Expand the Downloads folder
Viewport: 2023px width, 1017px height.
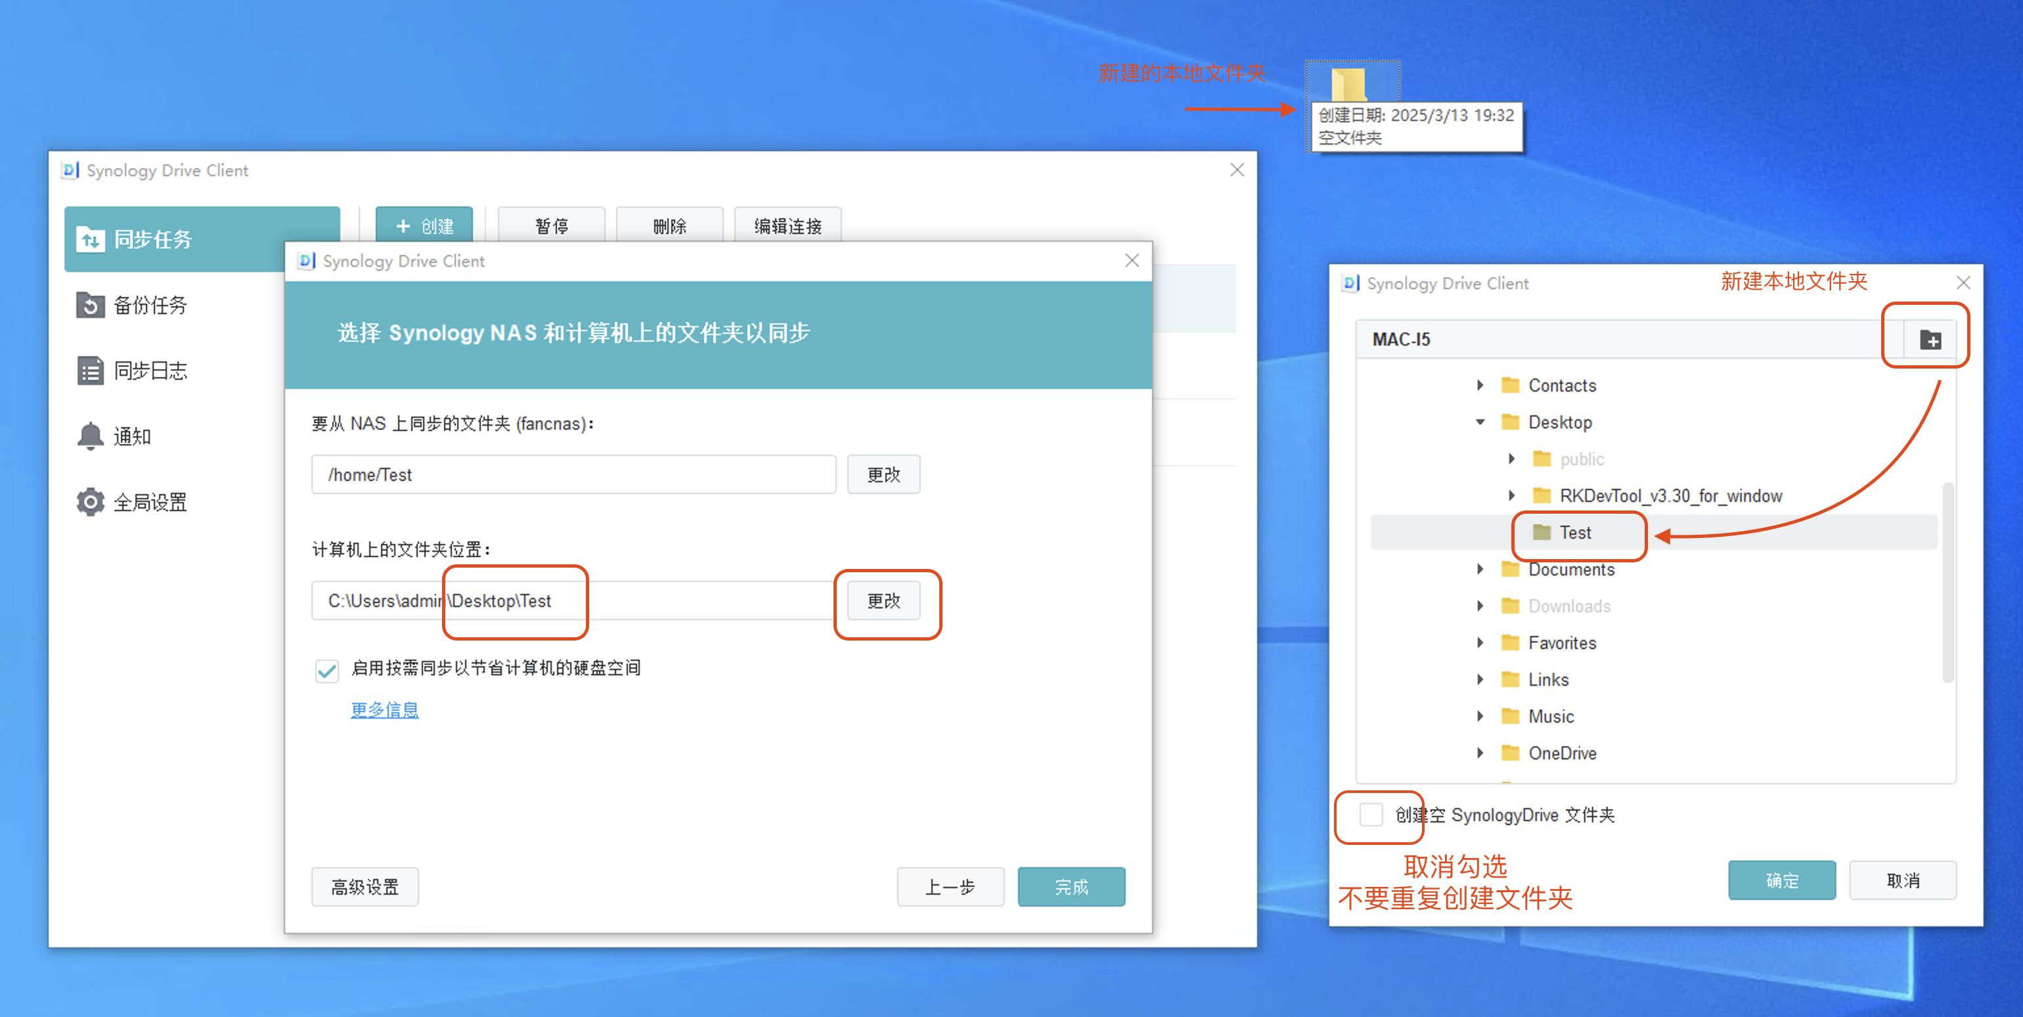1480,606
